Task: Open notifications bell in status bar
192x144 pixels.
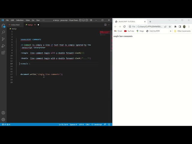Action: [x=109, y=124]
